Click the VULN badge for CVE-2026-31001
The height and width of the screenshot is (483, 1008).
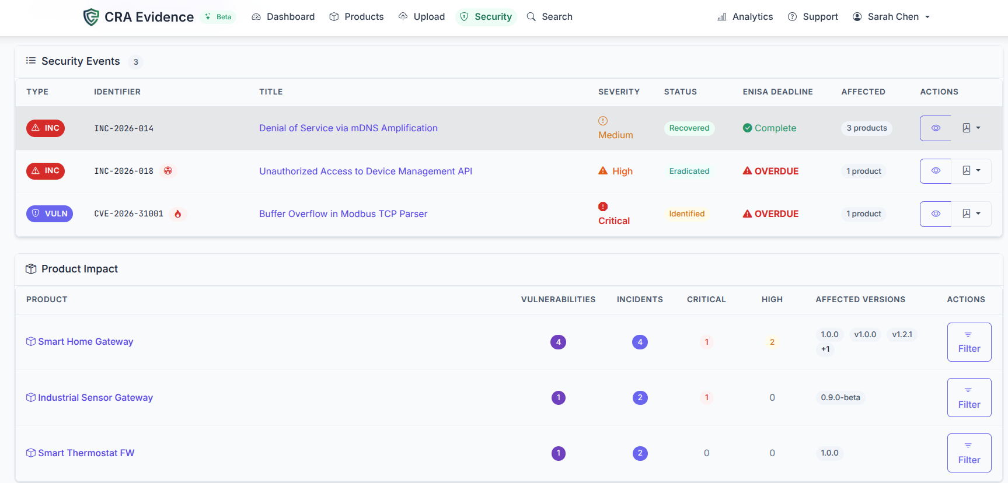pyautogui.click(x=50, y=213)
